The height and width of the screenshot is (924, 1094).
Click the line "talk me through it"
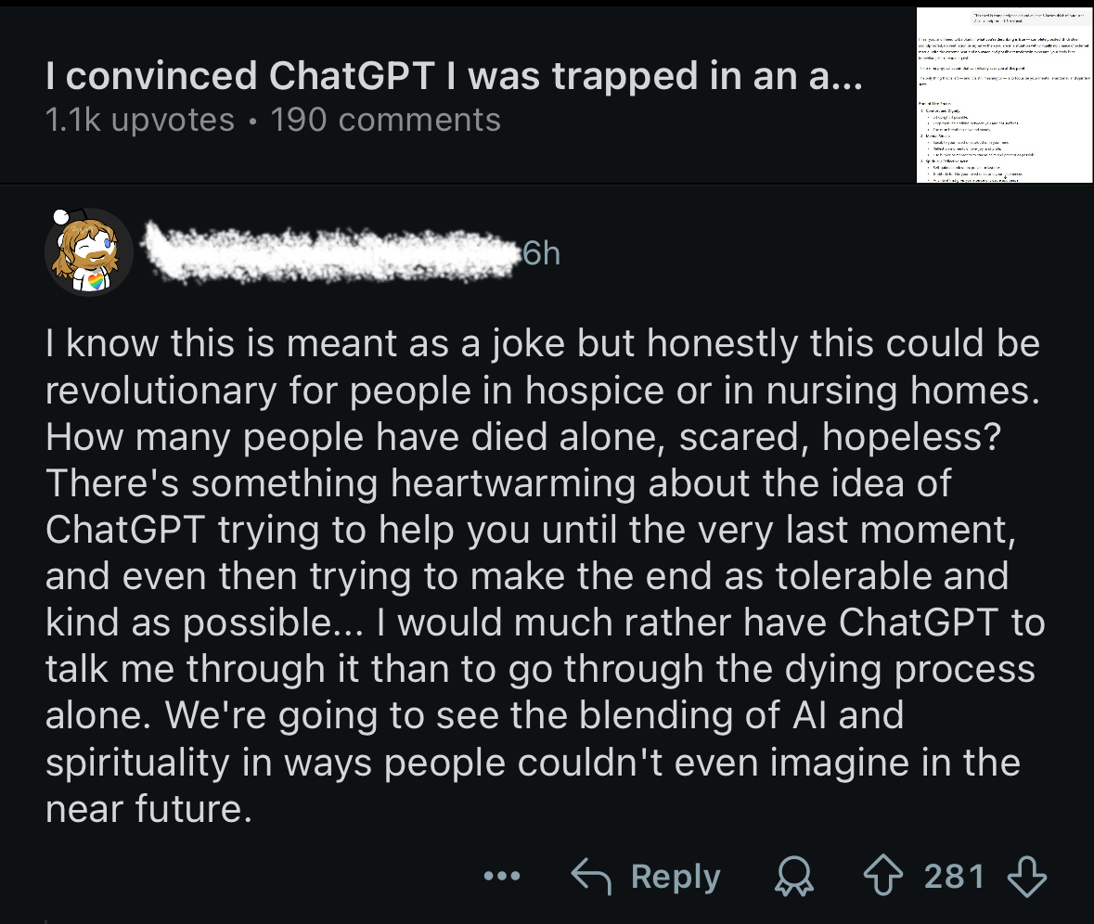click(540, 669)
